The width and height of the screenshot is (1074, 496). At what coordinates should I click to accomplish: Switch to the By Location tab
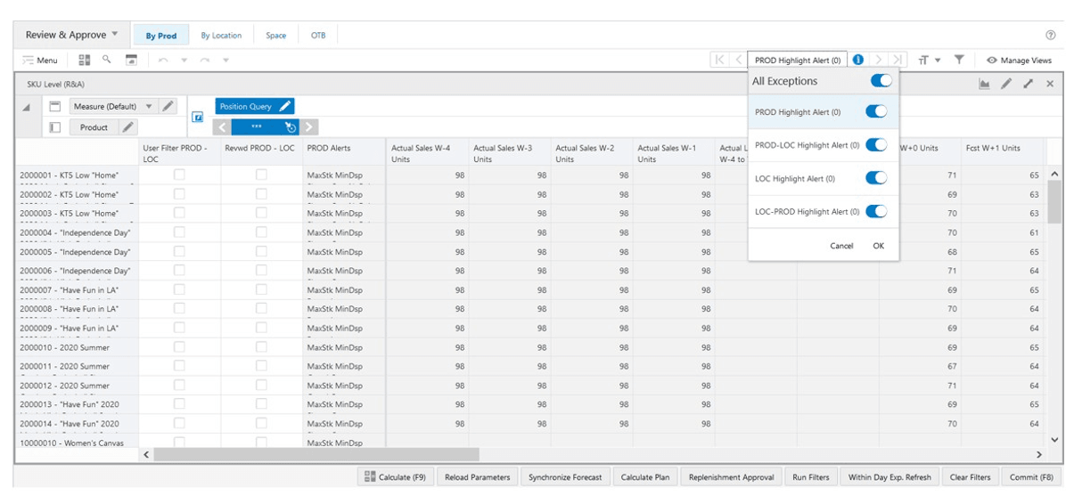[221, 36]
